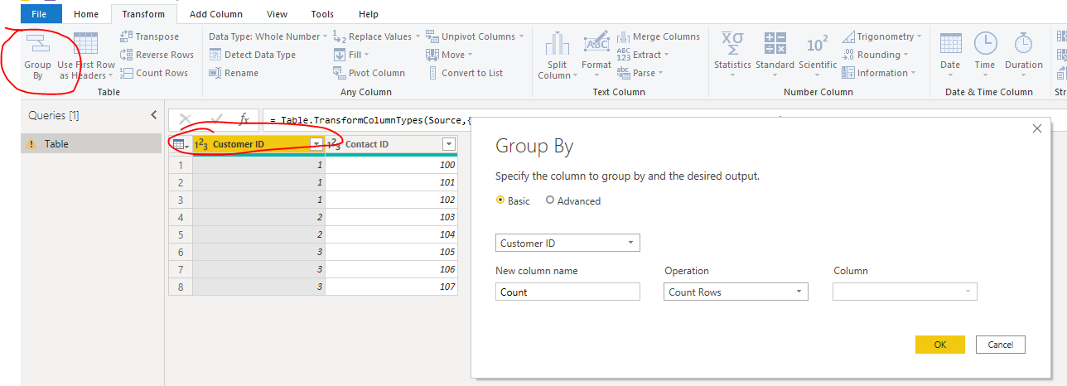Click the fx formula bar icon

[244, 119]
